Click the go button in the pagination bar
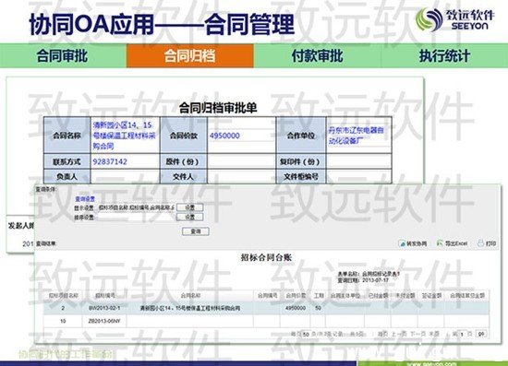This screenshot has height=366, width=508. point(481,334)
